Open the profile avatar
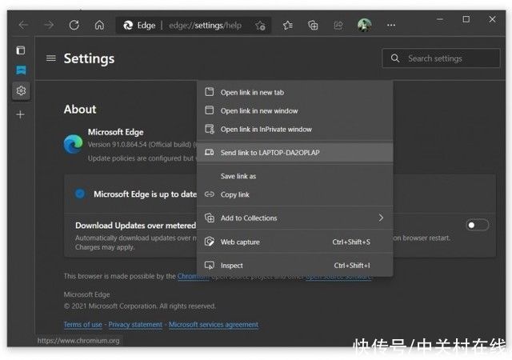The height and width of the screenshot is (360, 512). [x=365, y=25]
